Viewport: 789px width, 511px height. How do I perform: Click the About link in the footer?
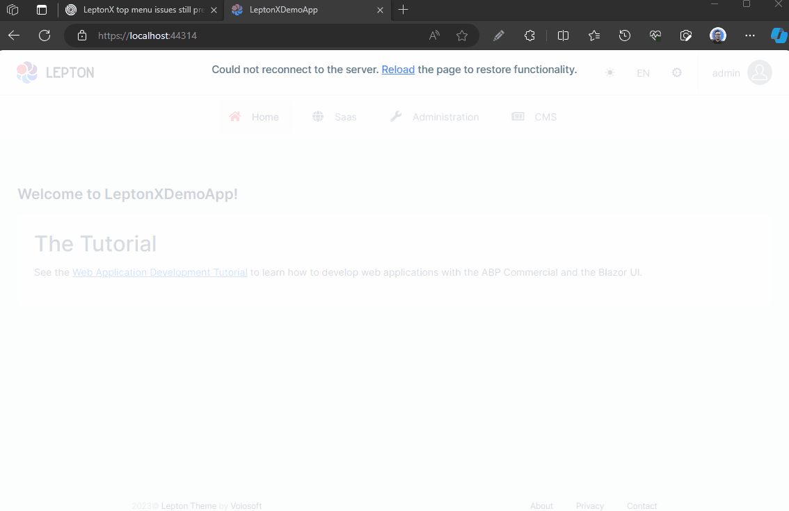(x=541, y=506)
